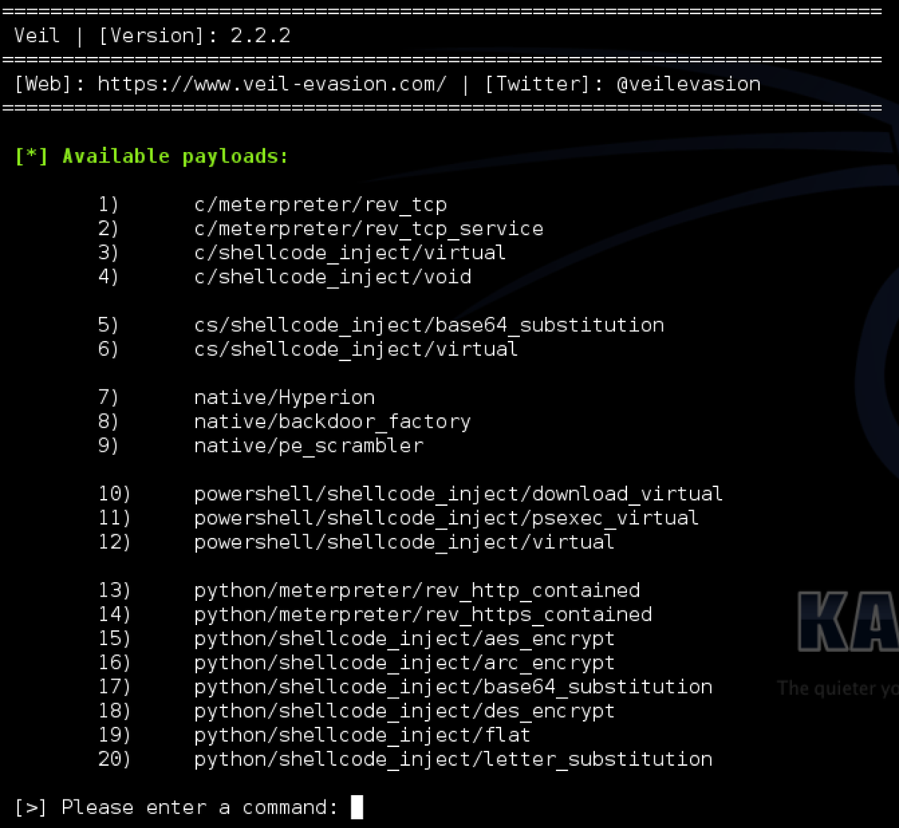The image size is (899, 828).
Task: Click powershell/shellcode_inject/virtual entry
Action: [x=405, y=542]
